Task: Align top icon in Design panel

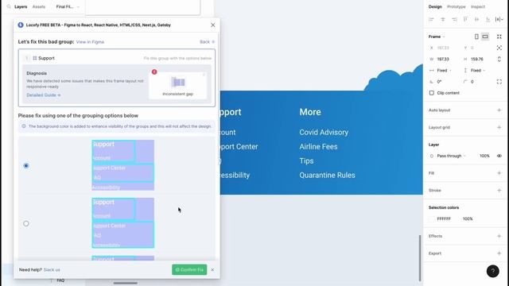Action: pos(465,19)
